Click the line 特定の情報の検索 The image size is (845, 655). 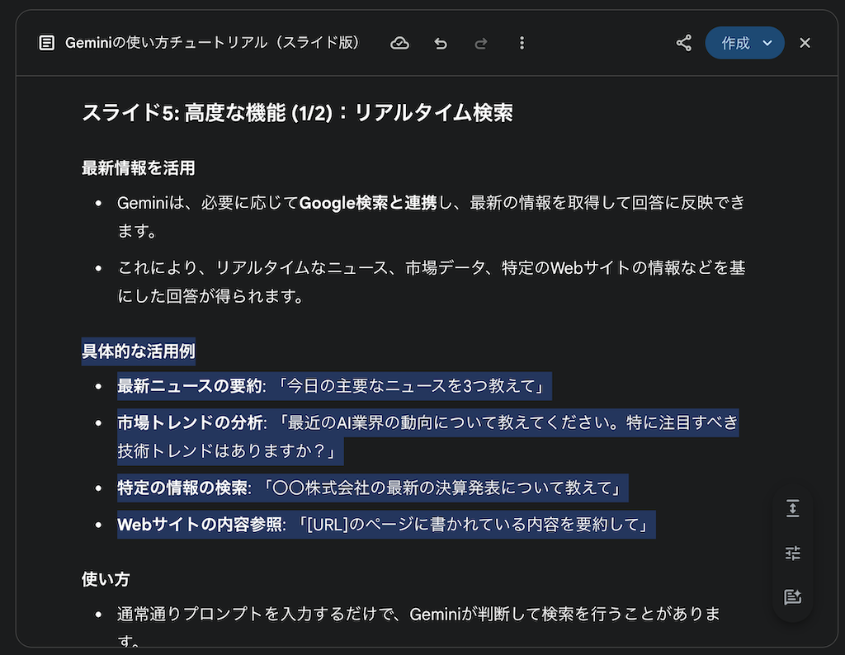point(372,488)
